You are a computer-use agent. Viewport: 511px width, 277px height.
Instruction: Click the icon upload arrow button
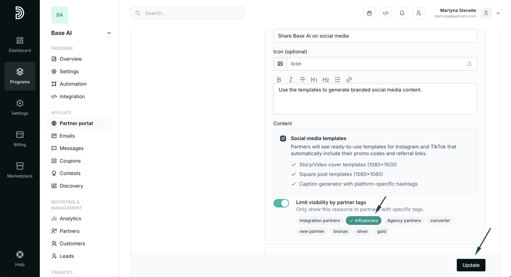pyautogui.click(x=469, y=64)
